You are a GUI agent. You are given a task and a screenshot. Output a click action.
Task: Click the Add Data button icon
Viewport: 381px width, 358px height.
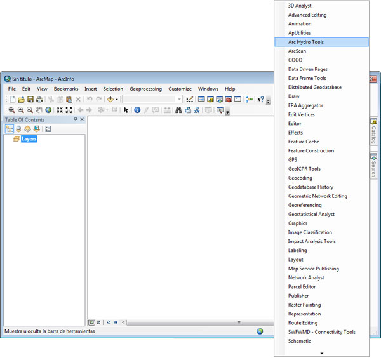point(110,99)
